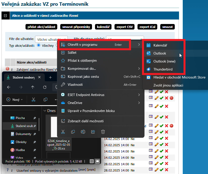Collapse the Akce a události section
Screen dimensions: 208x174
(x=5, y=16)
